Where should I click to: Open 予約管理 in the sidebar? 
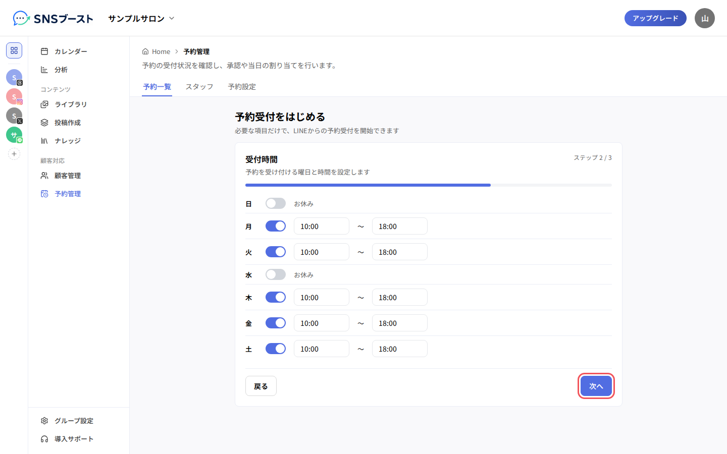(79, 194)
